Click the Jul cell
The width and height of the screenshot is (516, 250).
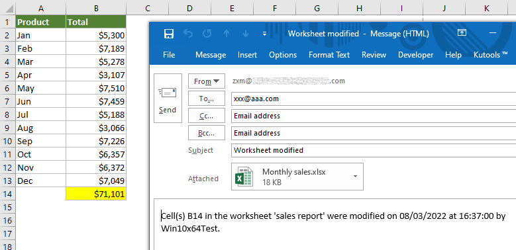41,114
